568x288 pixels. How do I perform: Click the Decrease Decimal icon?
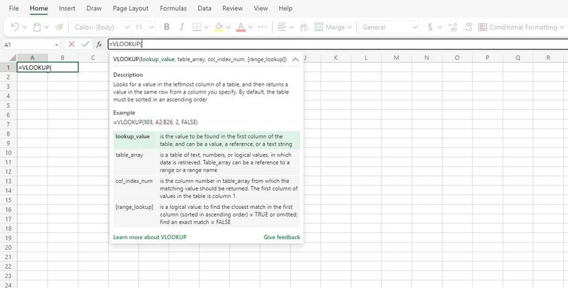pos(467,27)
